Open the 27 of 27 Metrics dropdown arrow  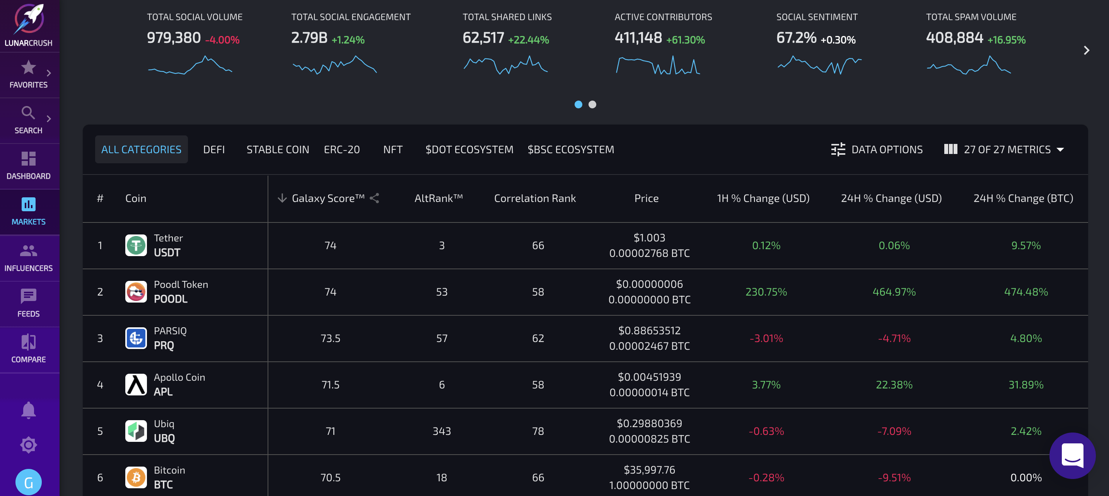[1060, 150]
